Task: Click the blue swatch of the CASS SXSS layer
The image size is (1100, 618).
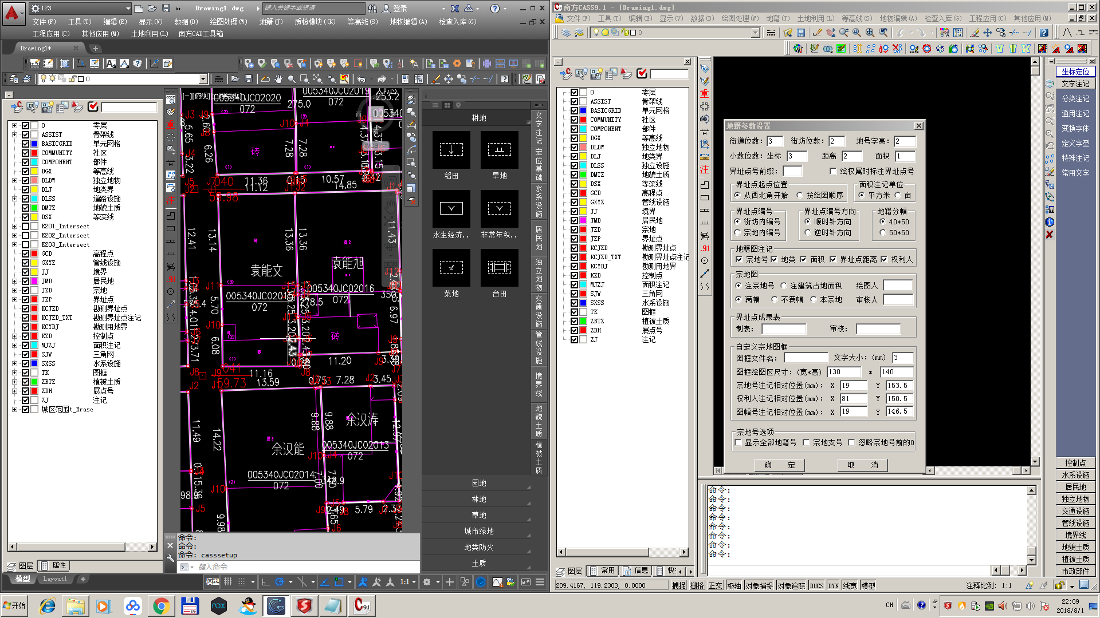Action: pos(583,303)
